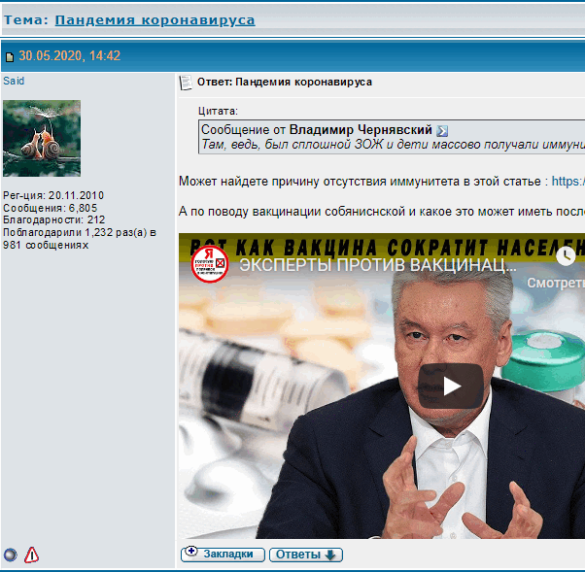Click the post title Ответ: Пандемия коронавируса
585x572 pixels.
[285, 83]
